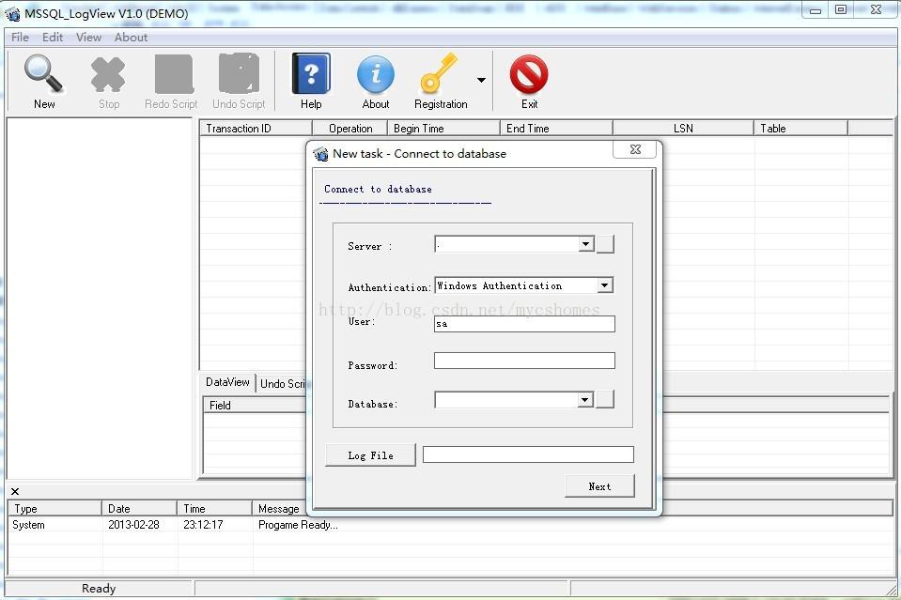Close the bottom message panel with its X
This screenshot has height=600, width=901.
(x=14, y=490)
